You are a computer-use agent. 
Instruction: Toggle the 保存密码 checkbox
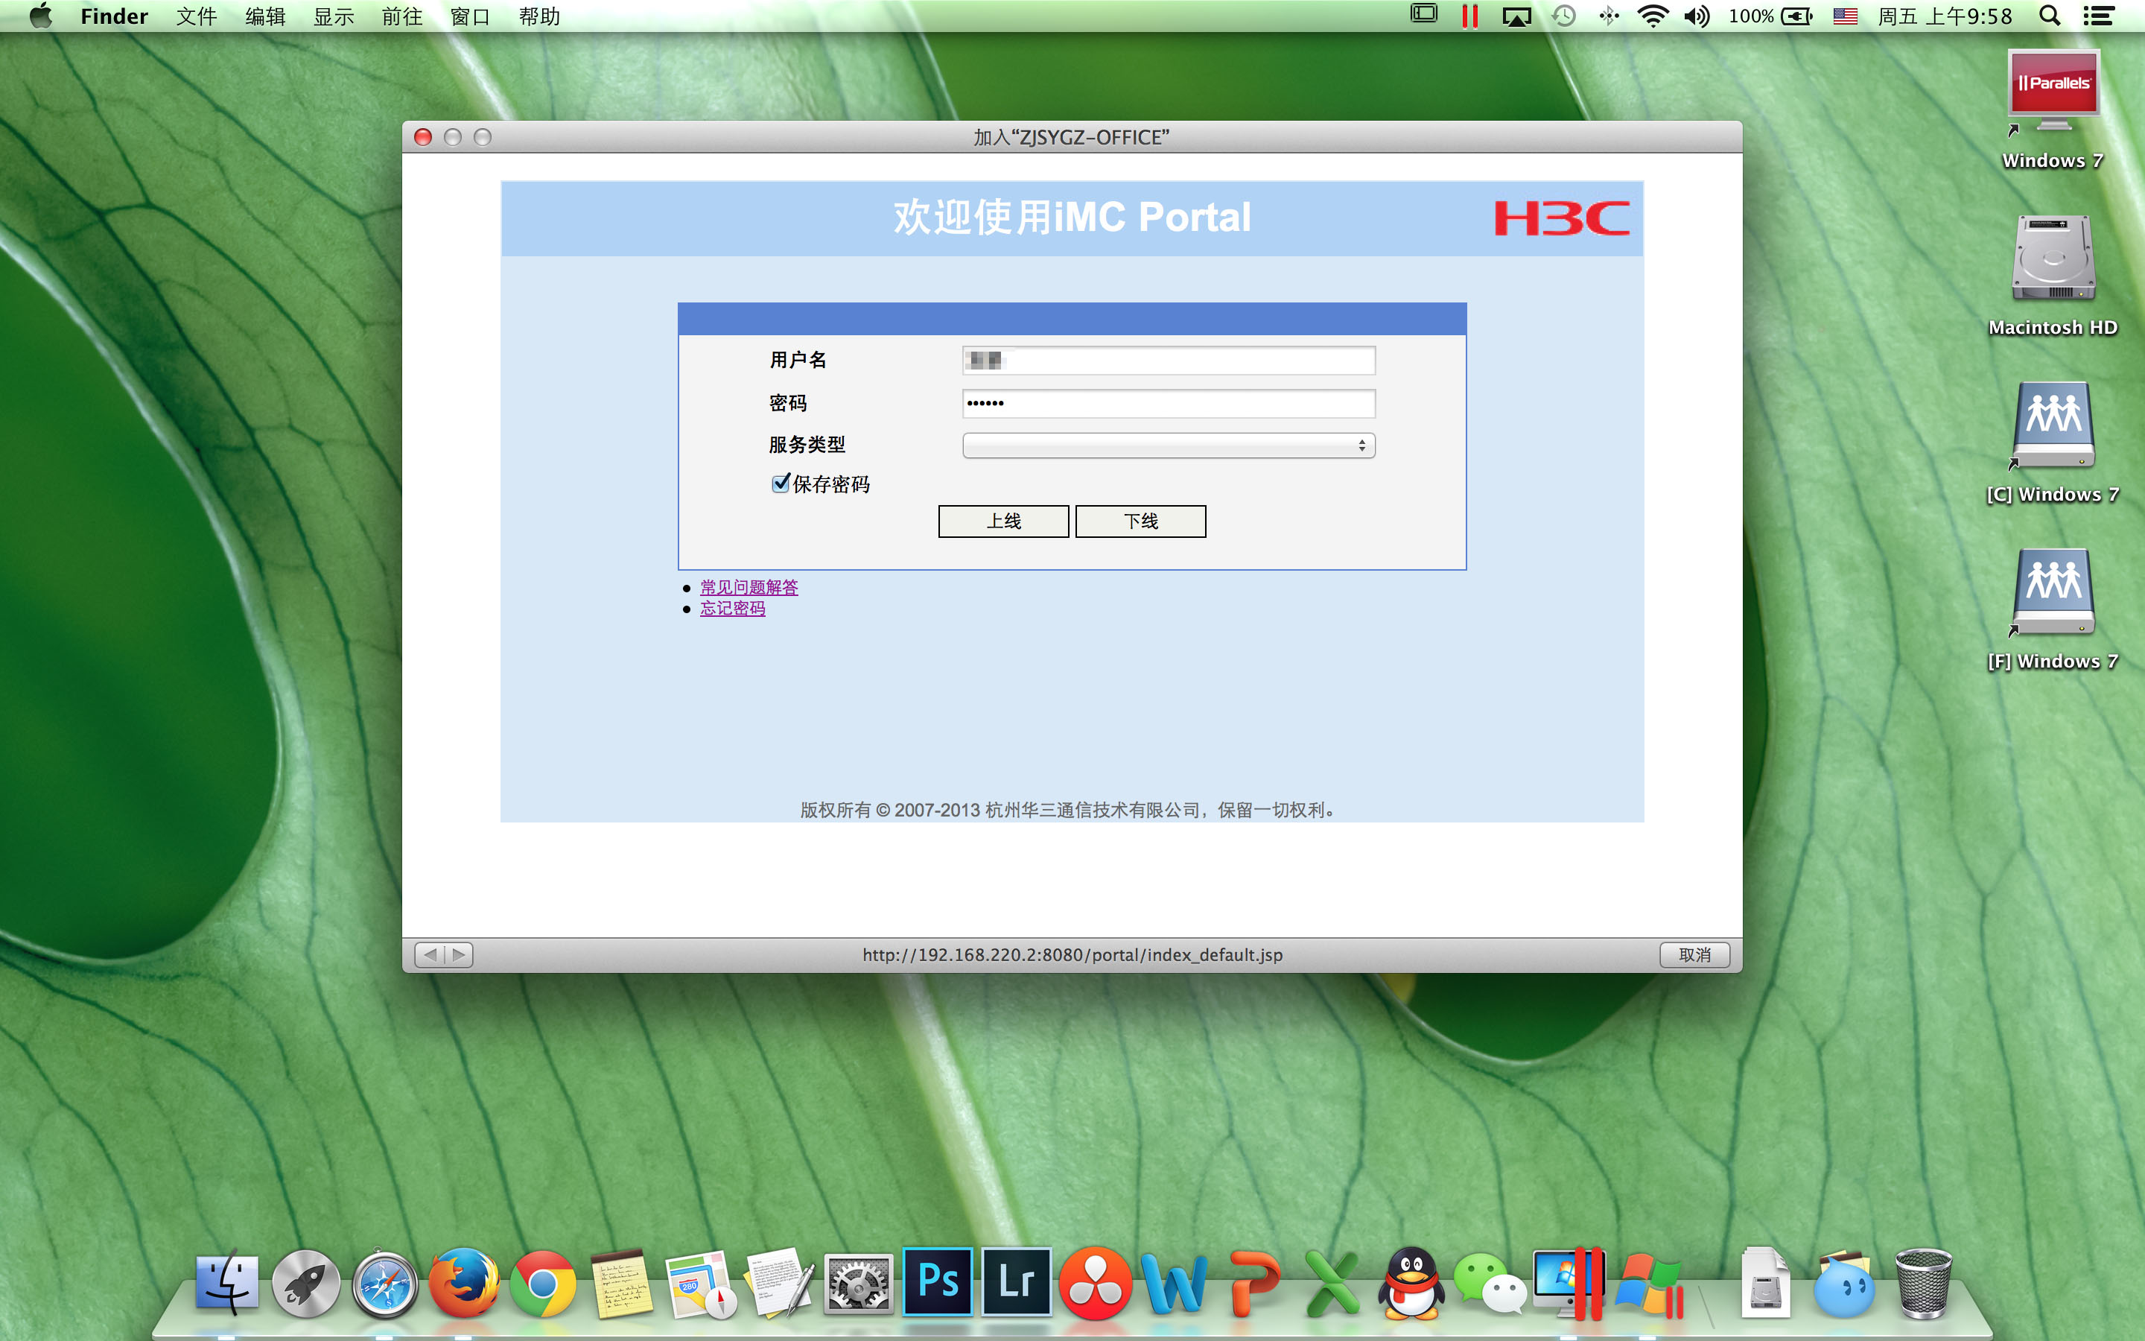(x=780, y=484)
